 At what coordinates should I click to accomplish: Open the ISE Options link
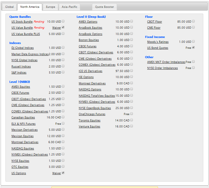click(86, 77)
